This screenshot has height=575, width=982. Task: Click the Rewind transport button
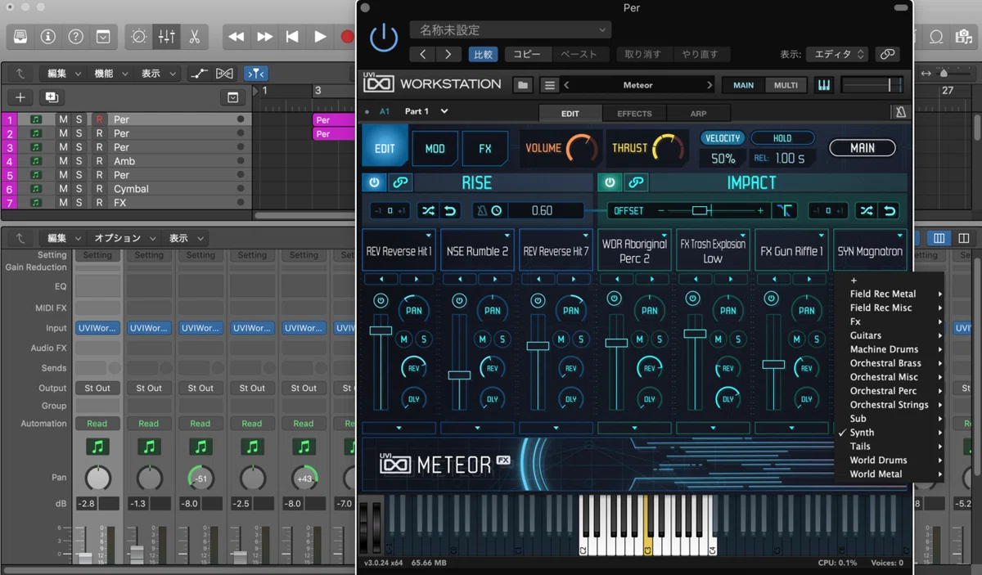236,37
